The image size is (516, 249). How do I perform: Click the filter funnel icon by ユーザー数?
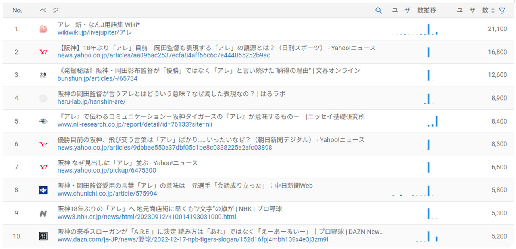tap(502, 11)
